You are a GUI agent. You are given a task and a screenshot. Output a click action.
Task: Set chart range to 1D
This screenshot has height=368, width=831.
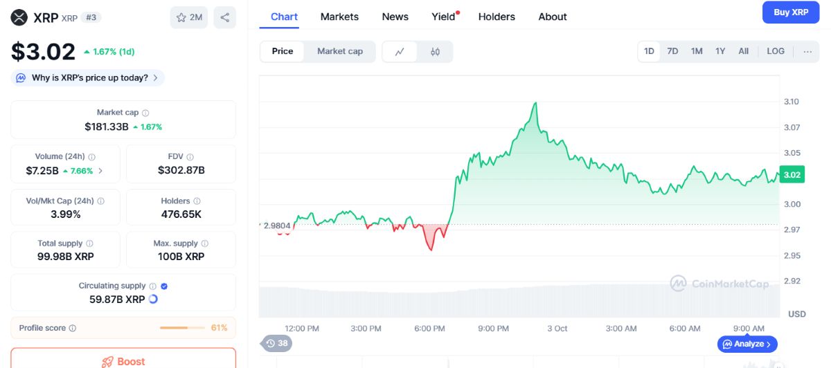(x=649, y=51)
